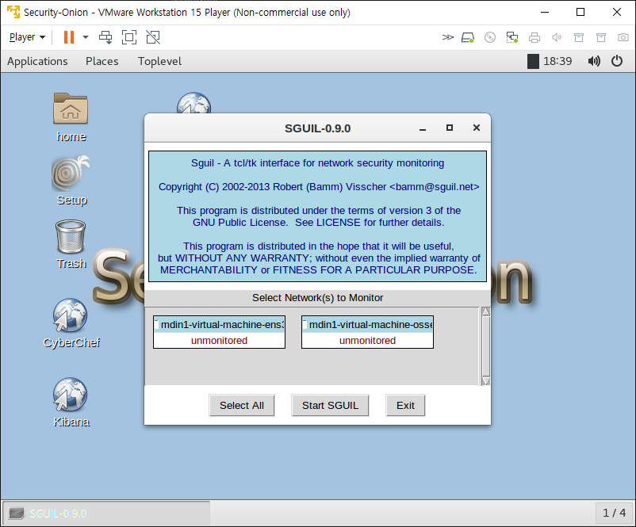Open the Trash desktop icon

(71, 244)
